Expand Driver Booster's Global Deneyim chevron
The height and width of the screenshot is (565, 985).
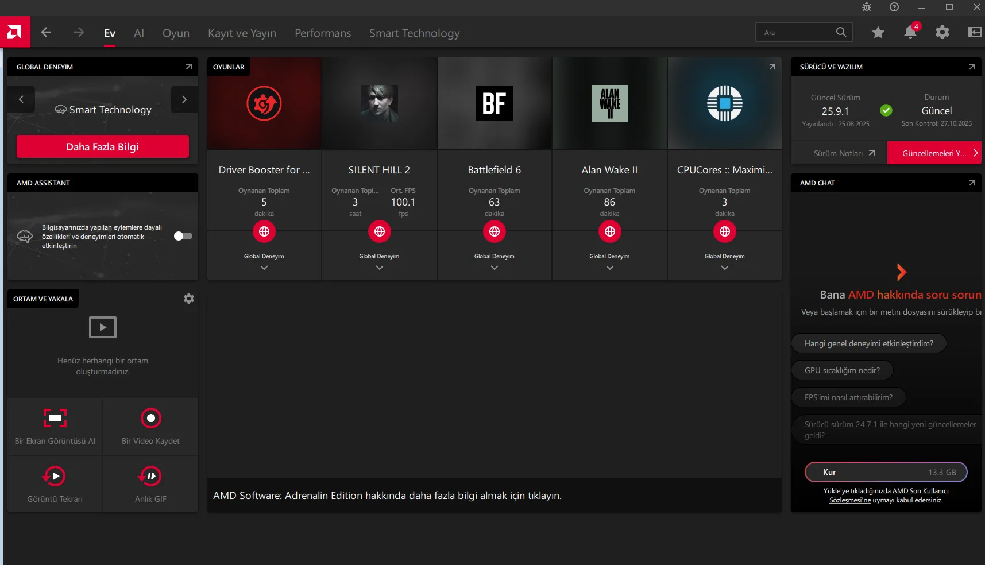[x=264, y=268]
